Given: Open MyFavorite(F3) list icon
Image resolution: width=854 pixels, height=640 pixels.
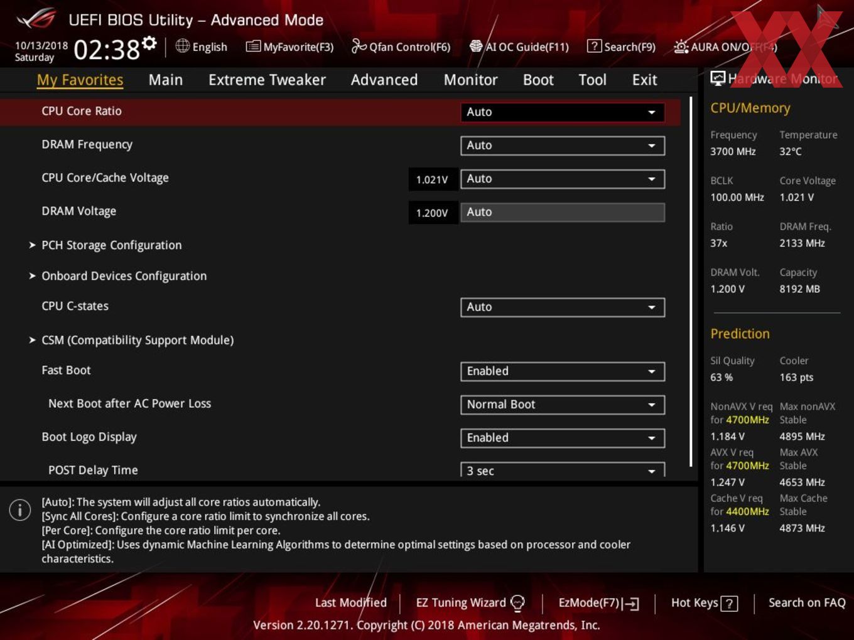Looking at the screenshot, I should [x=252, y=46].
